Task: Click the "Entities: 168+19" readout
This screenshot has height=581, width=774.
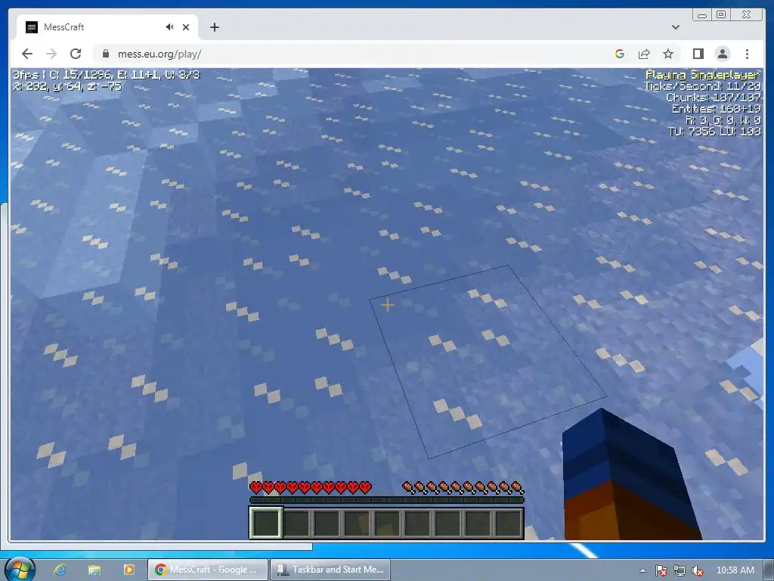Action: tap(717, 109)
